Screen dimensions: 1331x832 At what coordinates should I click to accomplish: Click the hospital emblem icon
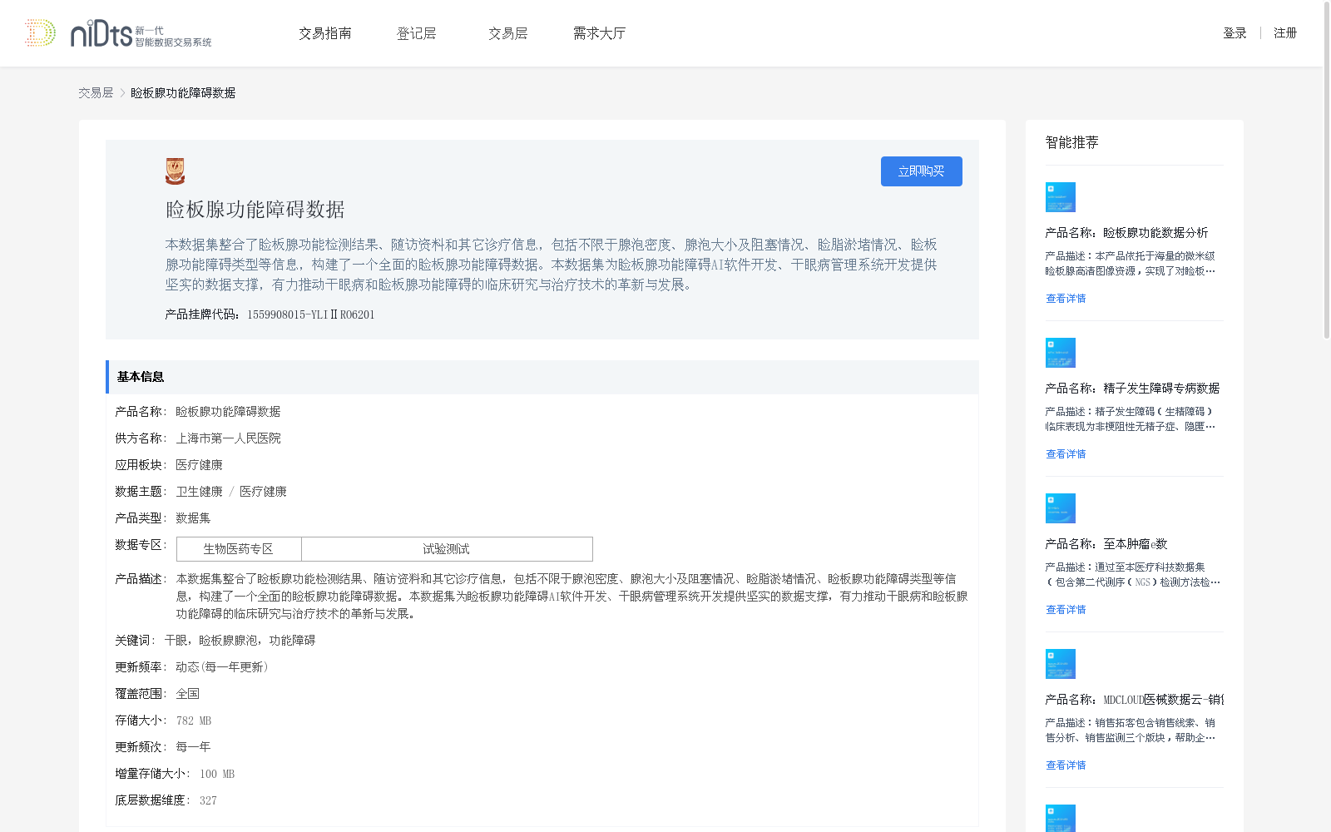click(175, 171)
